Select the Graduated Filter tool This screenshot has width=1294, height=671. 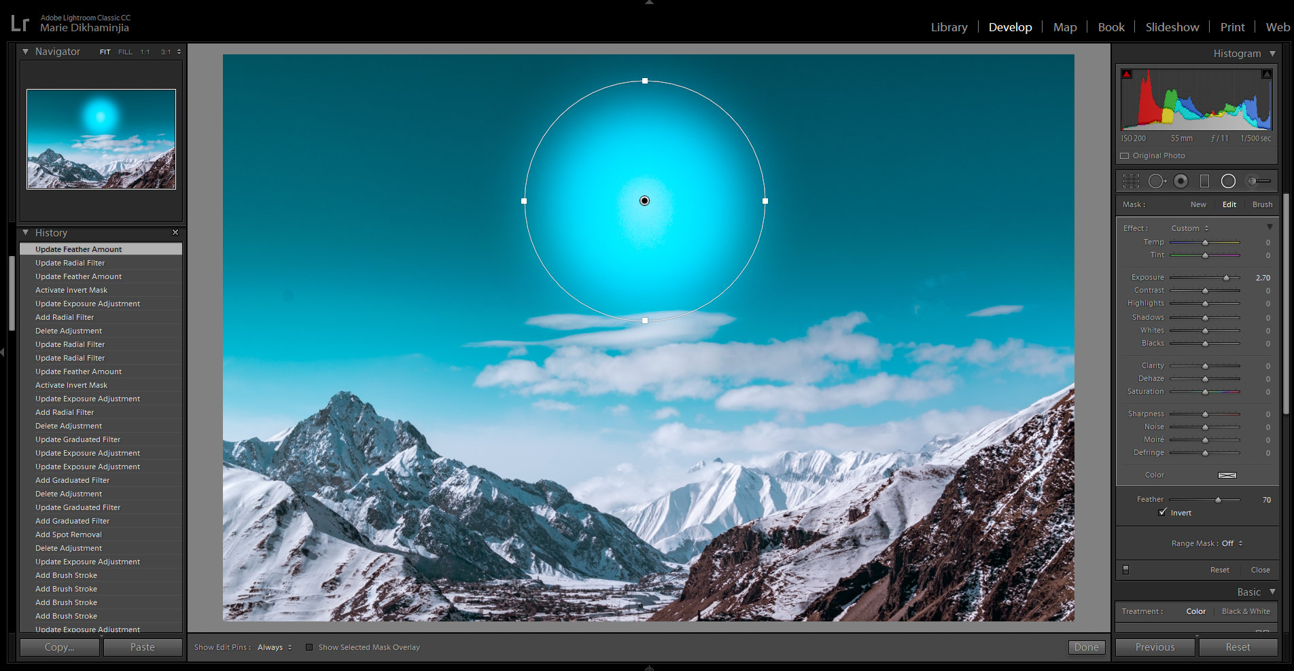tap(1204, 181)
